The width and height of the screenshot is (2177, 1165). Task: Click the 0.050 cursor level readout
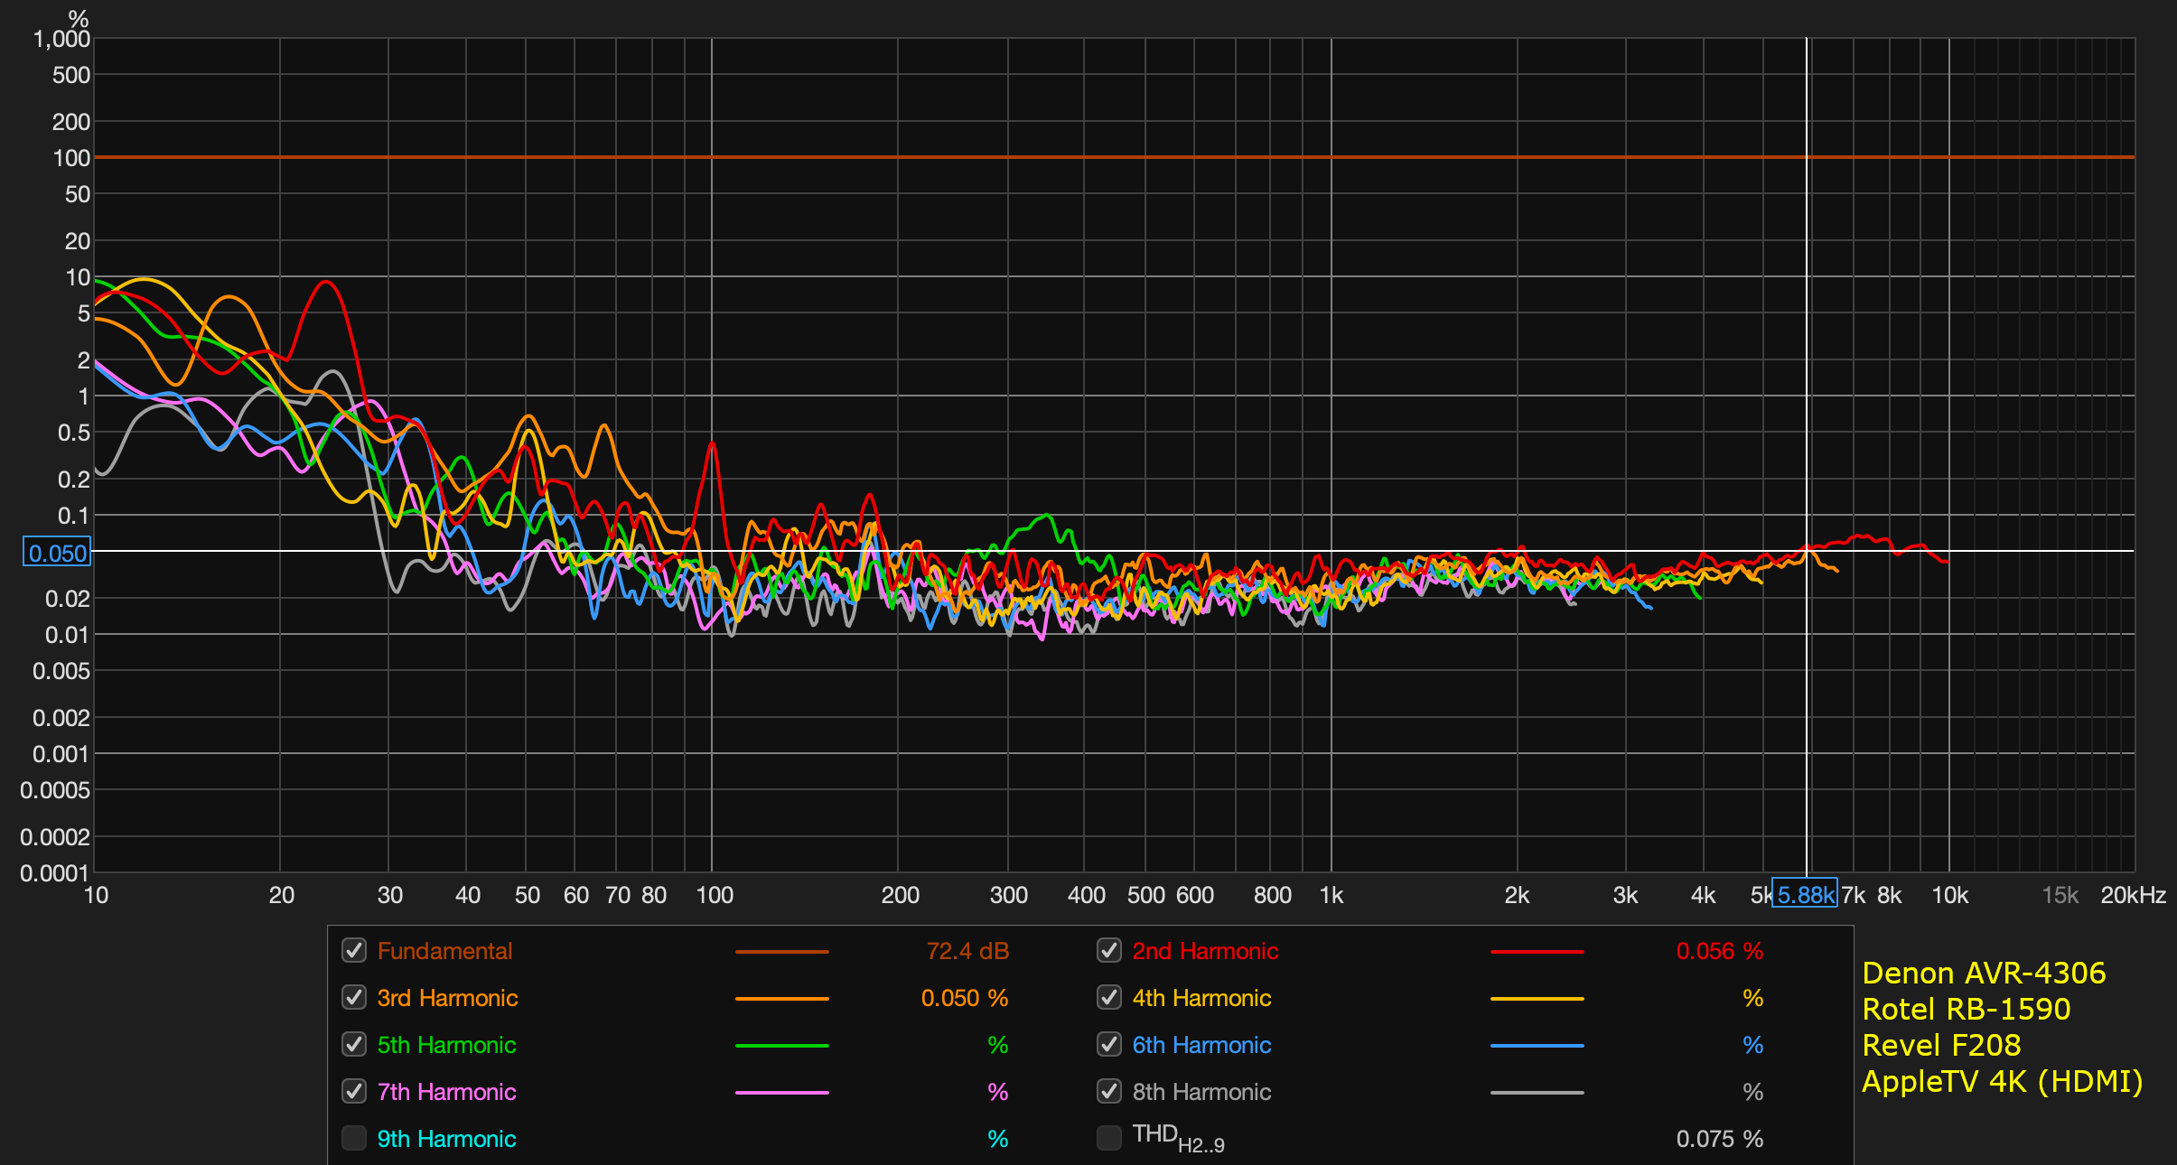click(x=57, y=553)
